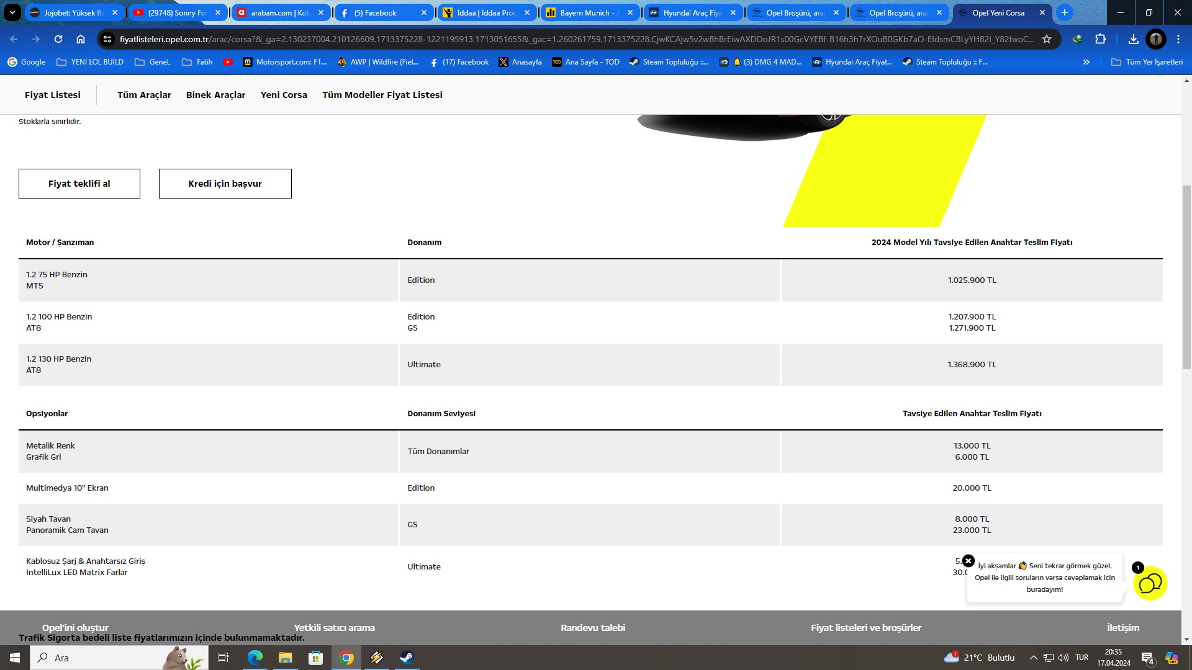
Task: Open the yellow Opel chat bubble icon
Action: coord(1150,583)
